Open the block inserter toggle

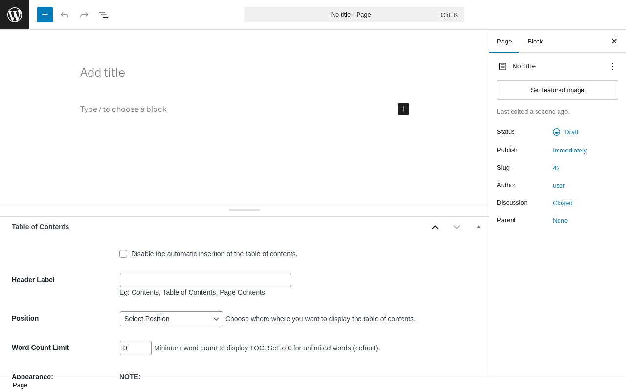click(x=45, y=15)
